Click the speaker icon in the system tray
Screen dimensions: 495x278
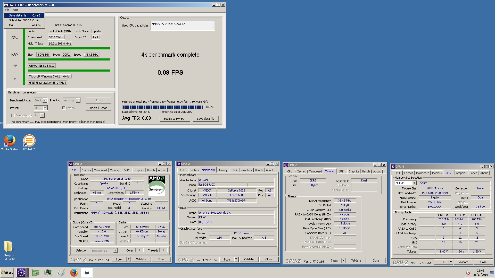(x=468, y=273)
